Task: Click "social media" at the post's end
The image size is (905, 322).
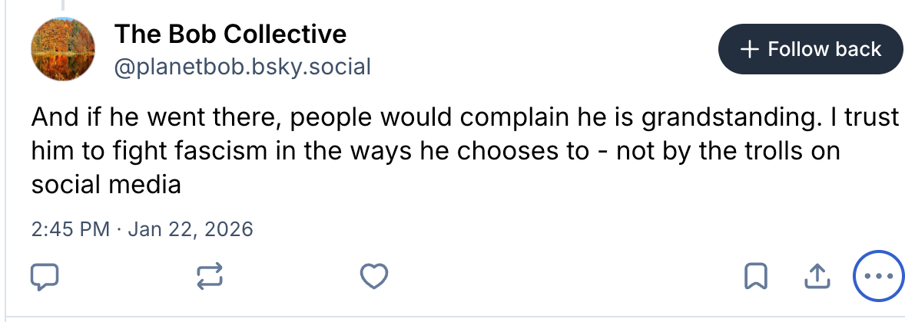Action: [x=106, y=184]
